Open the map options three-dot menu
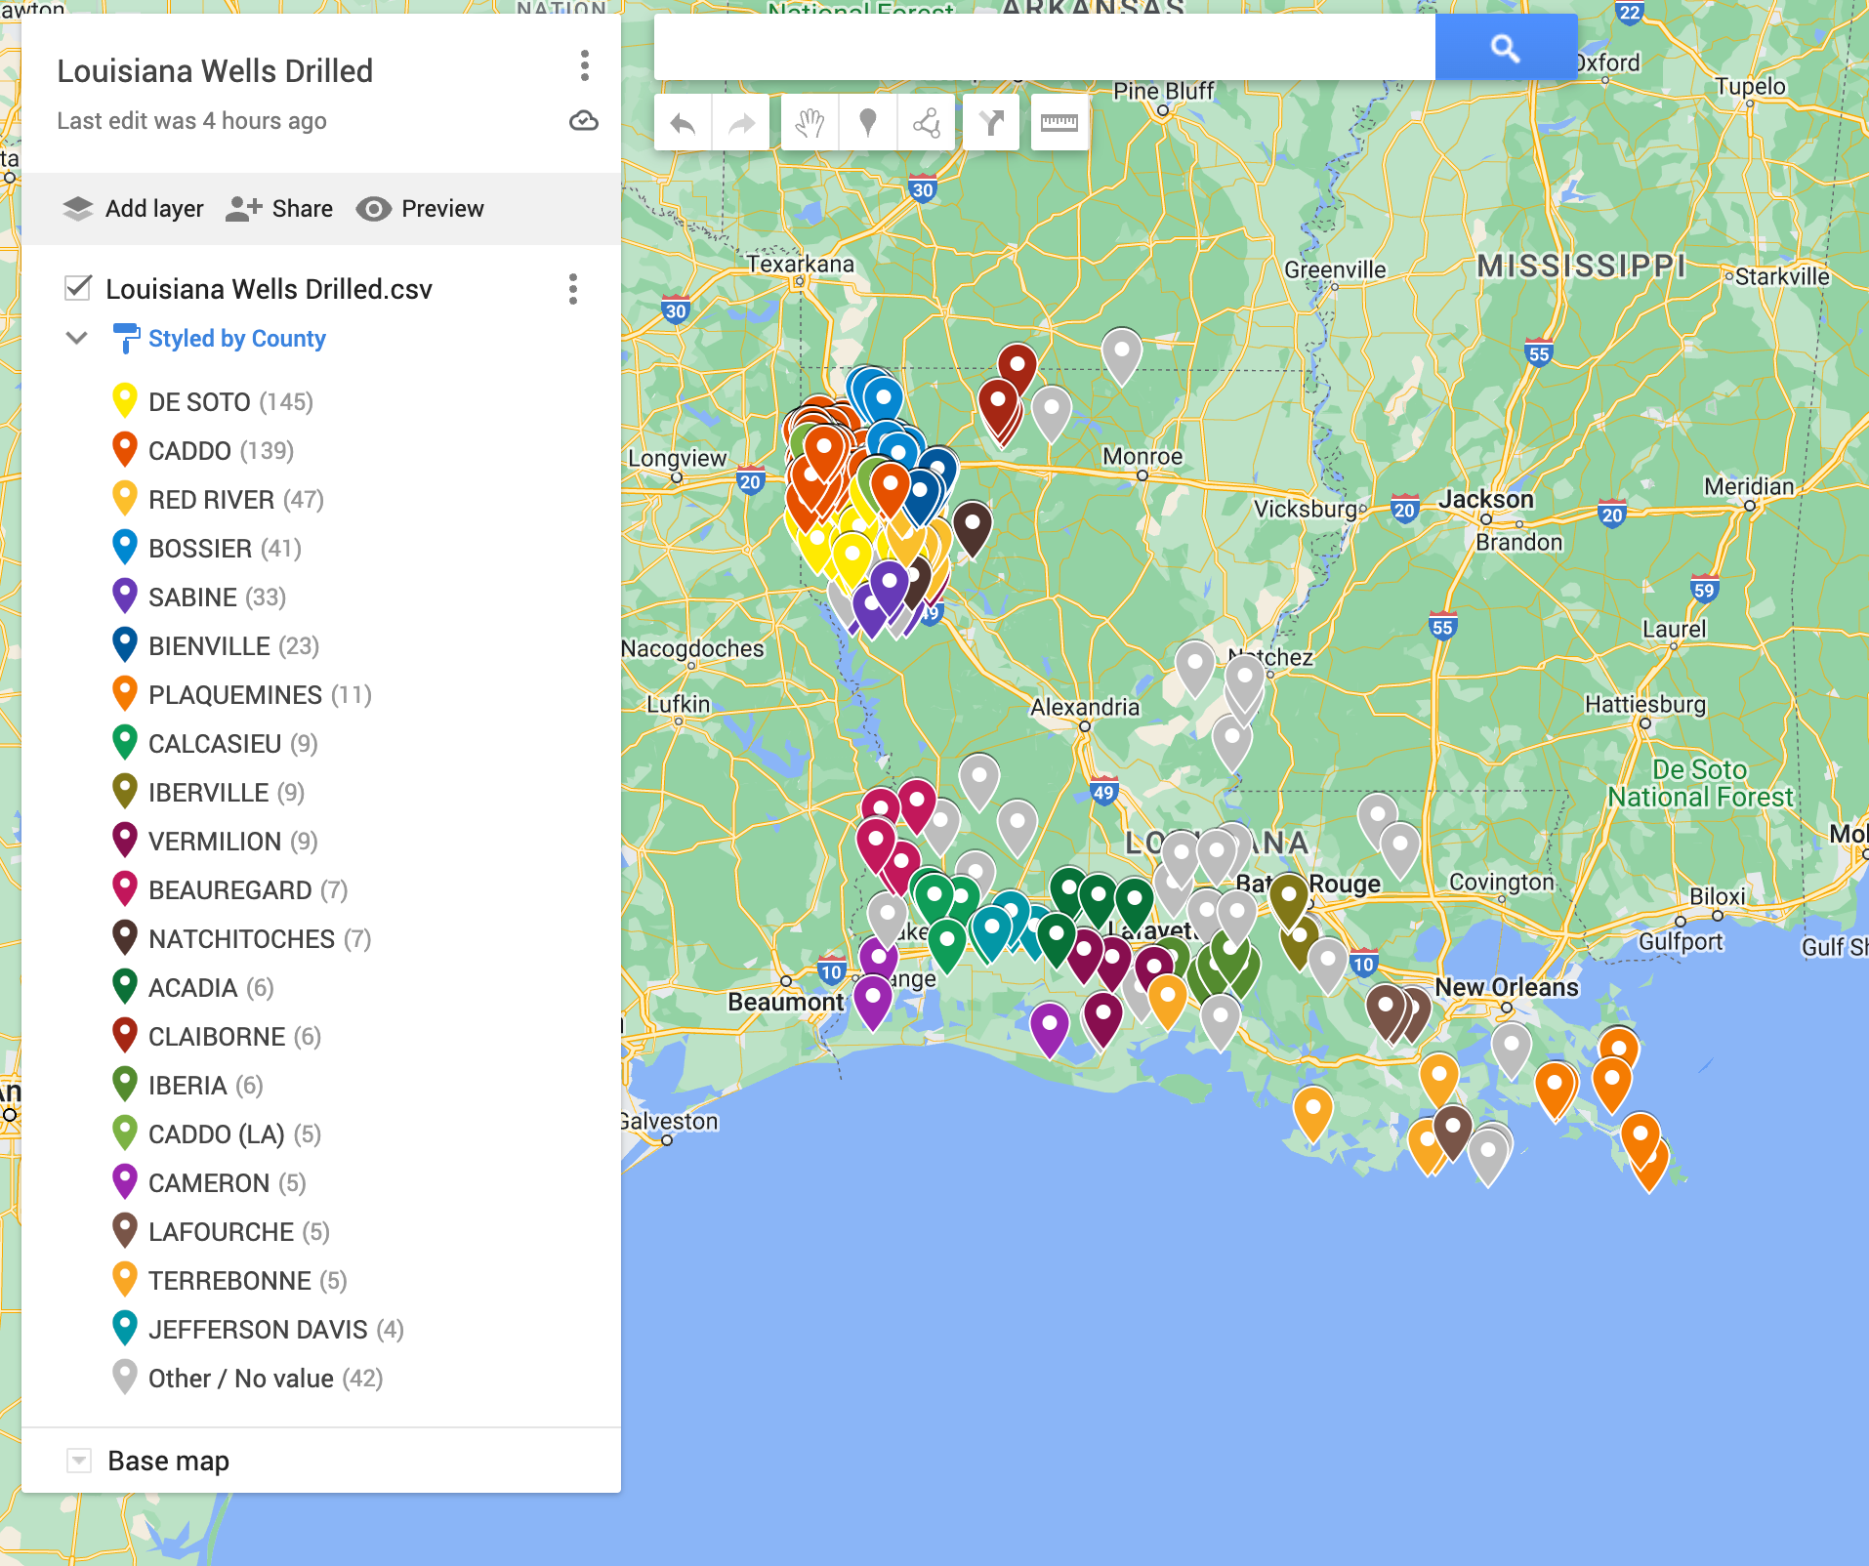This screenshot has height=1566, width=1869. coord(585,67)
